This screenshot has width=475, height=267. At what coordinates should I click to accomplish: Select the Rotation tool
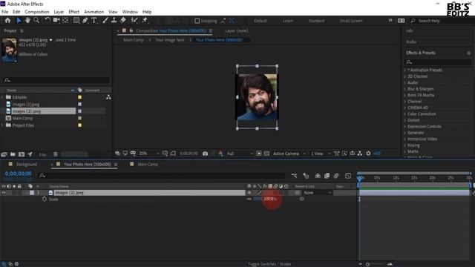pyautogui.click(x=47, y=20)
